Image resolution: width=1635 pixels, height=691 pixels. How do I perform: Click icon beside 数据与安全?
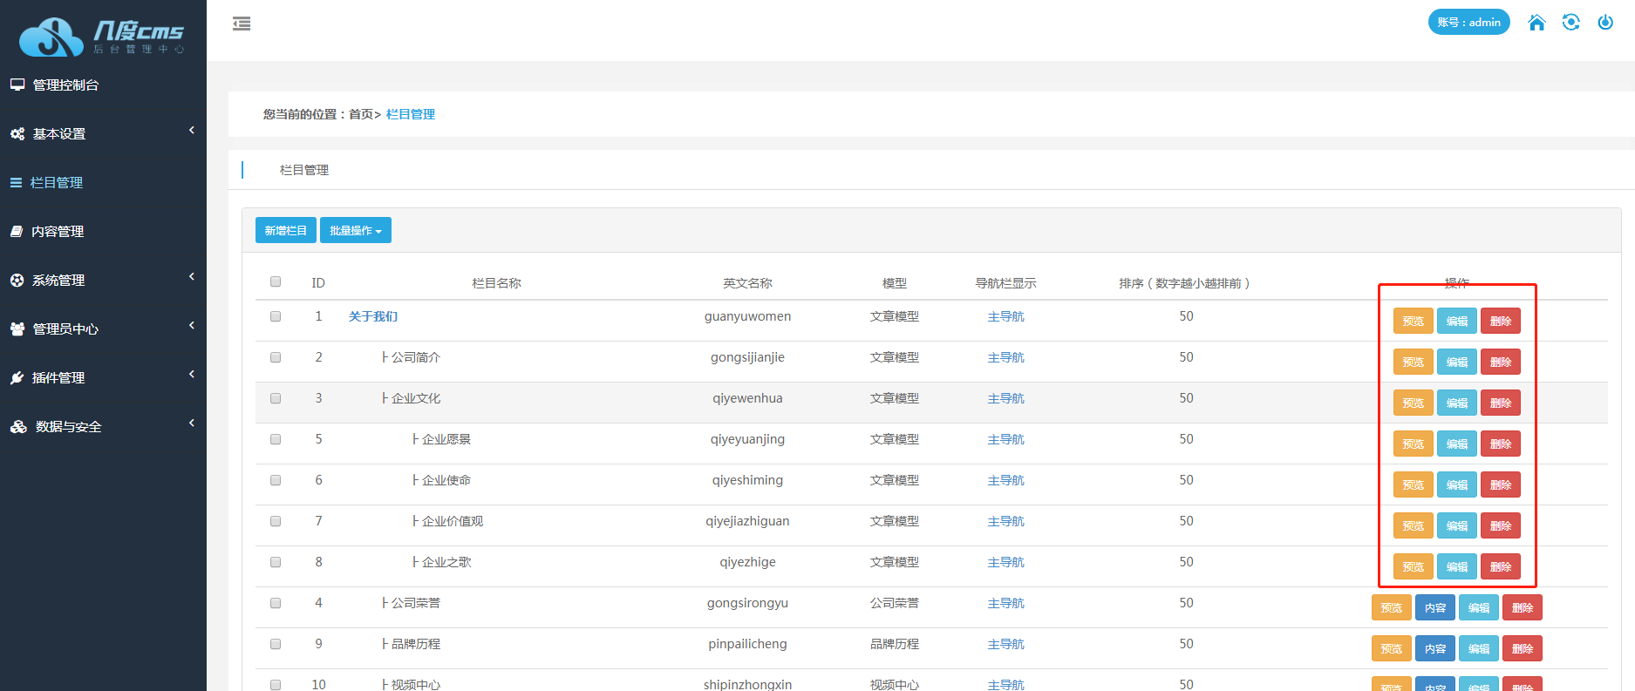pos(18,427)
